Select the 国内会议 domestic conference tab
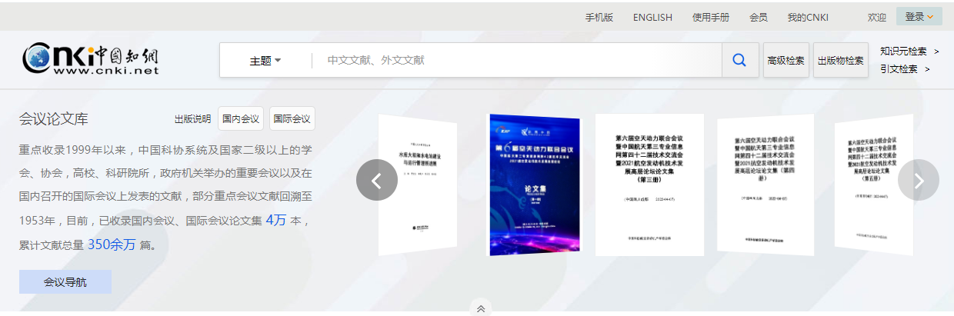 click(241, 118)
